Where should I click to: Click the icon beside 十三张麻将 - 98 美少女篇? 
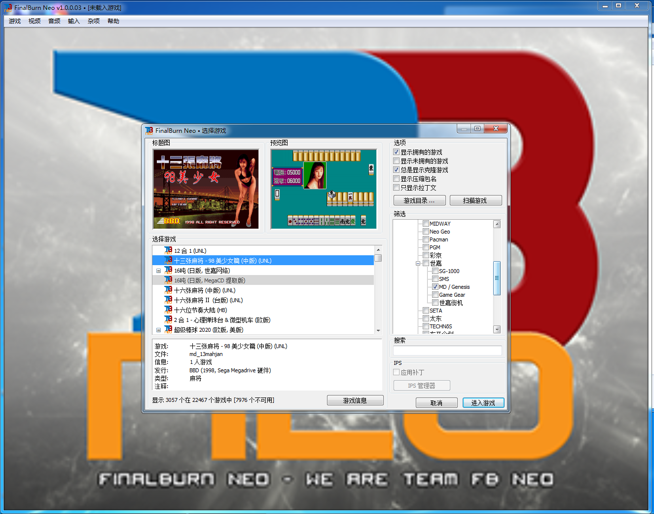click(168, 260)
